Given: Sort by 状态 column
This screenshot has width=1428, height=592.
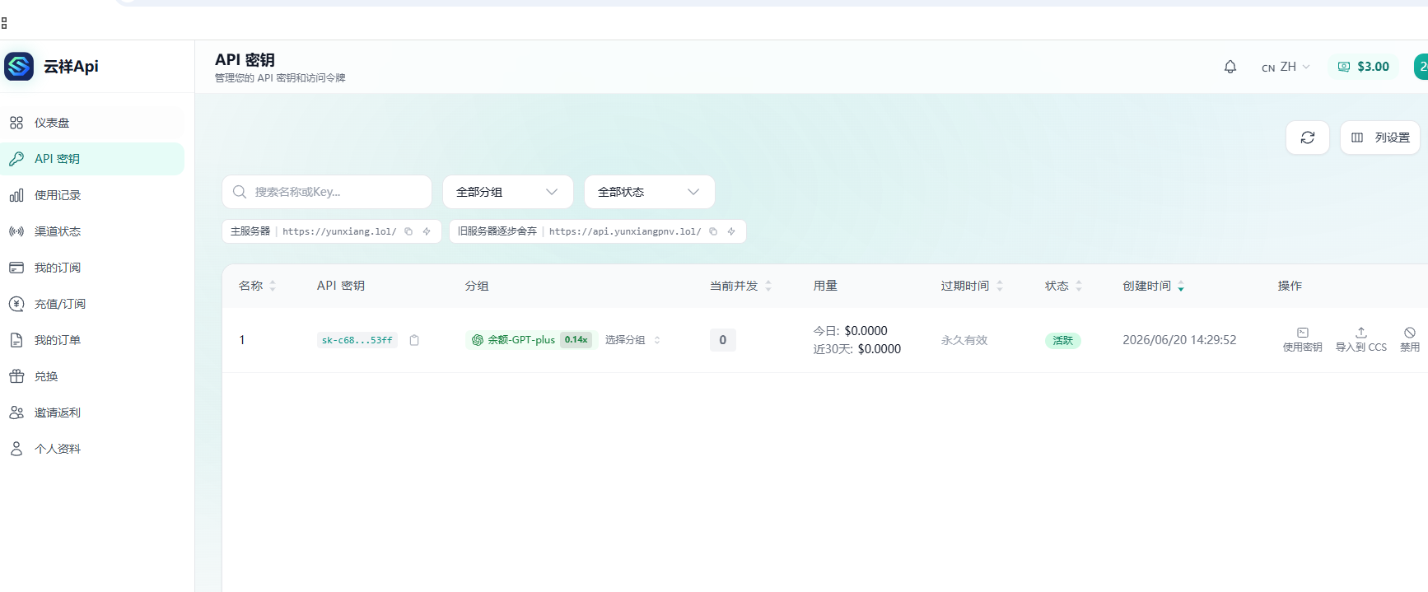Looking at the screenshot, I should [1064, 286].
